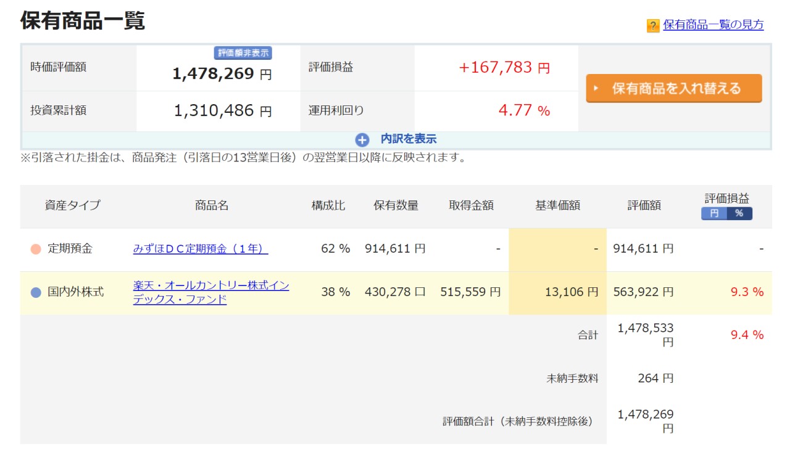Open the みずほDC定期預金(1年) product link
This screenshot has width=790, height=455.
point(201,249)
